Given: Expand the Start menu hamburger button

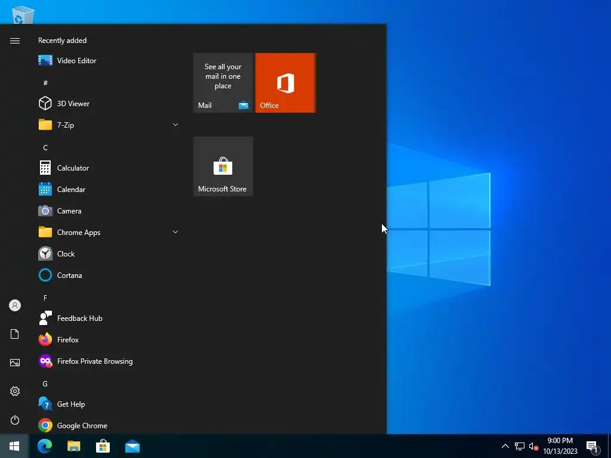Looking at the screenshot, I should coord(15,41).
